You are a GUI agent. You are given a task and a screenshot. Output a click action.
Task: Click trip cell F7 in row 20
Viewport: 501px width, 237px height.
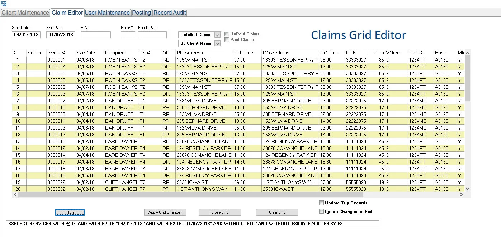pyautogui.click(x=150, y=189)
